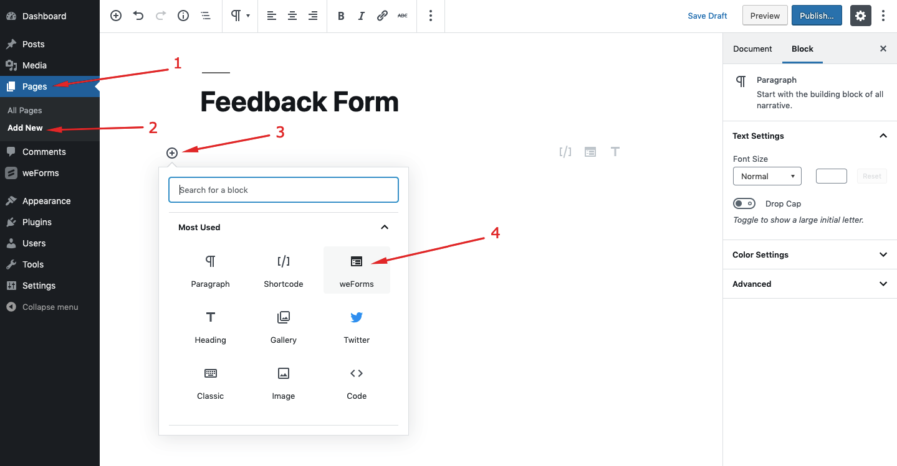897x466 pixels.
Task: Click inline add block plus button
Action: coord(172,153)
